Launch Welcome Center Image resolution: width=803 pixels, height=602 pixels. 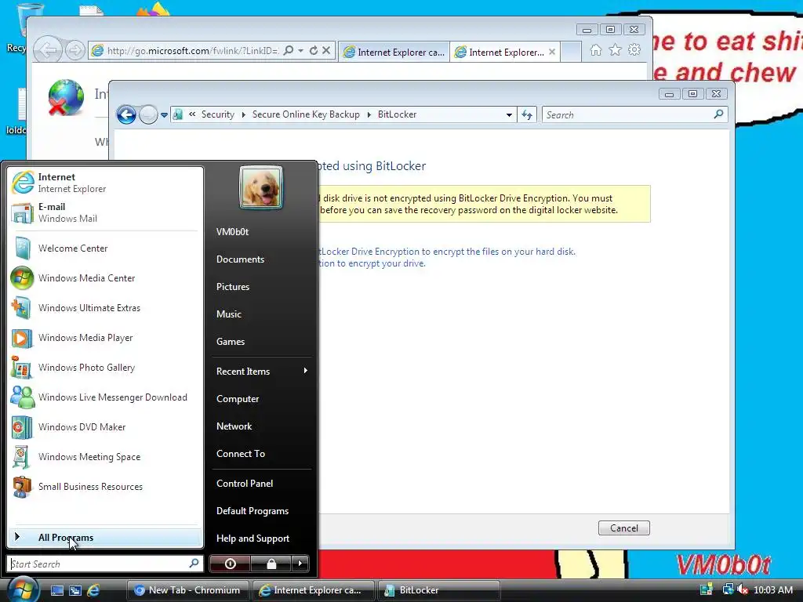(104, 248)
